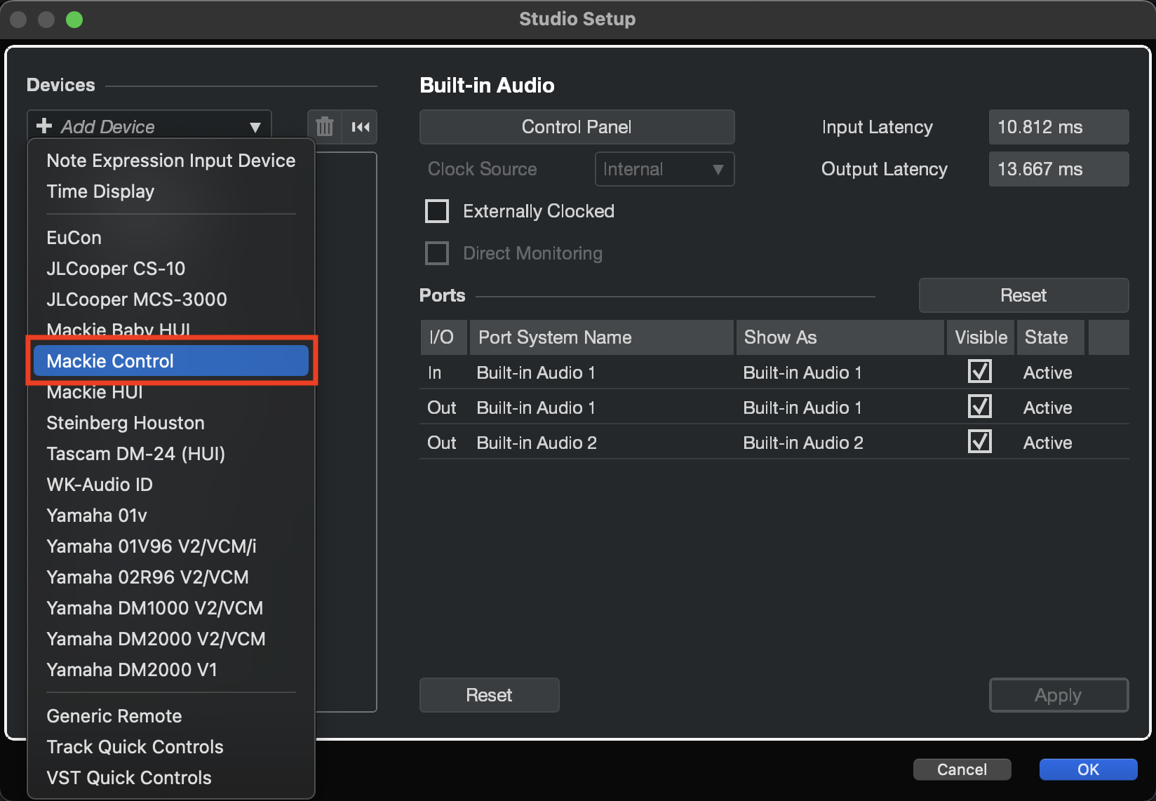The width and height of the screenshot is (1156, 801).
Task: Select Yamaha 01v from the menu
Action: point(171,516)
